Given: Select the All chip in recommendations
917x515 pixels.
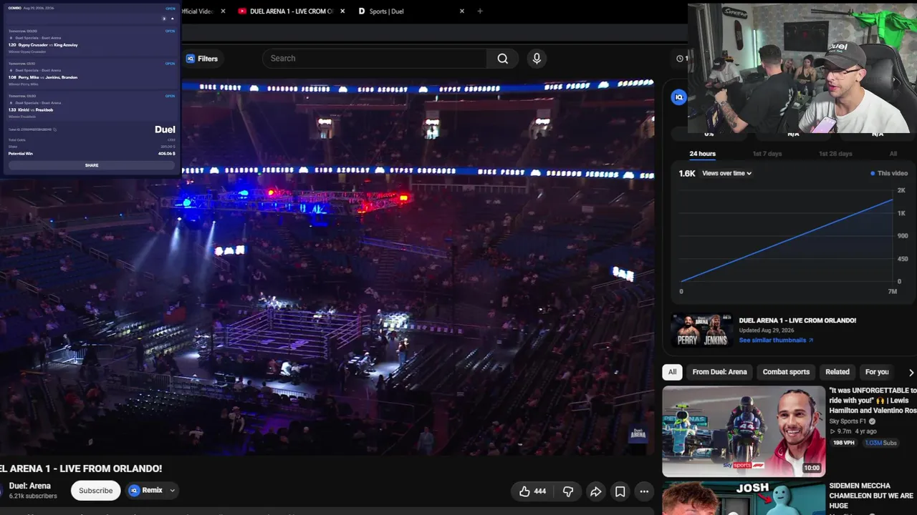Looking at the screenshot, I should point(672,372).
